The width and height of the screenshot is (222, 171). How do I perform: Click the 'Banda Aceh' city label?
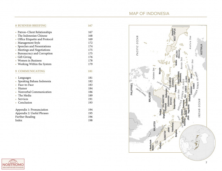tap(150, 145)
